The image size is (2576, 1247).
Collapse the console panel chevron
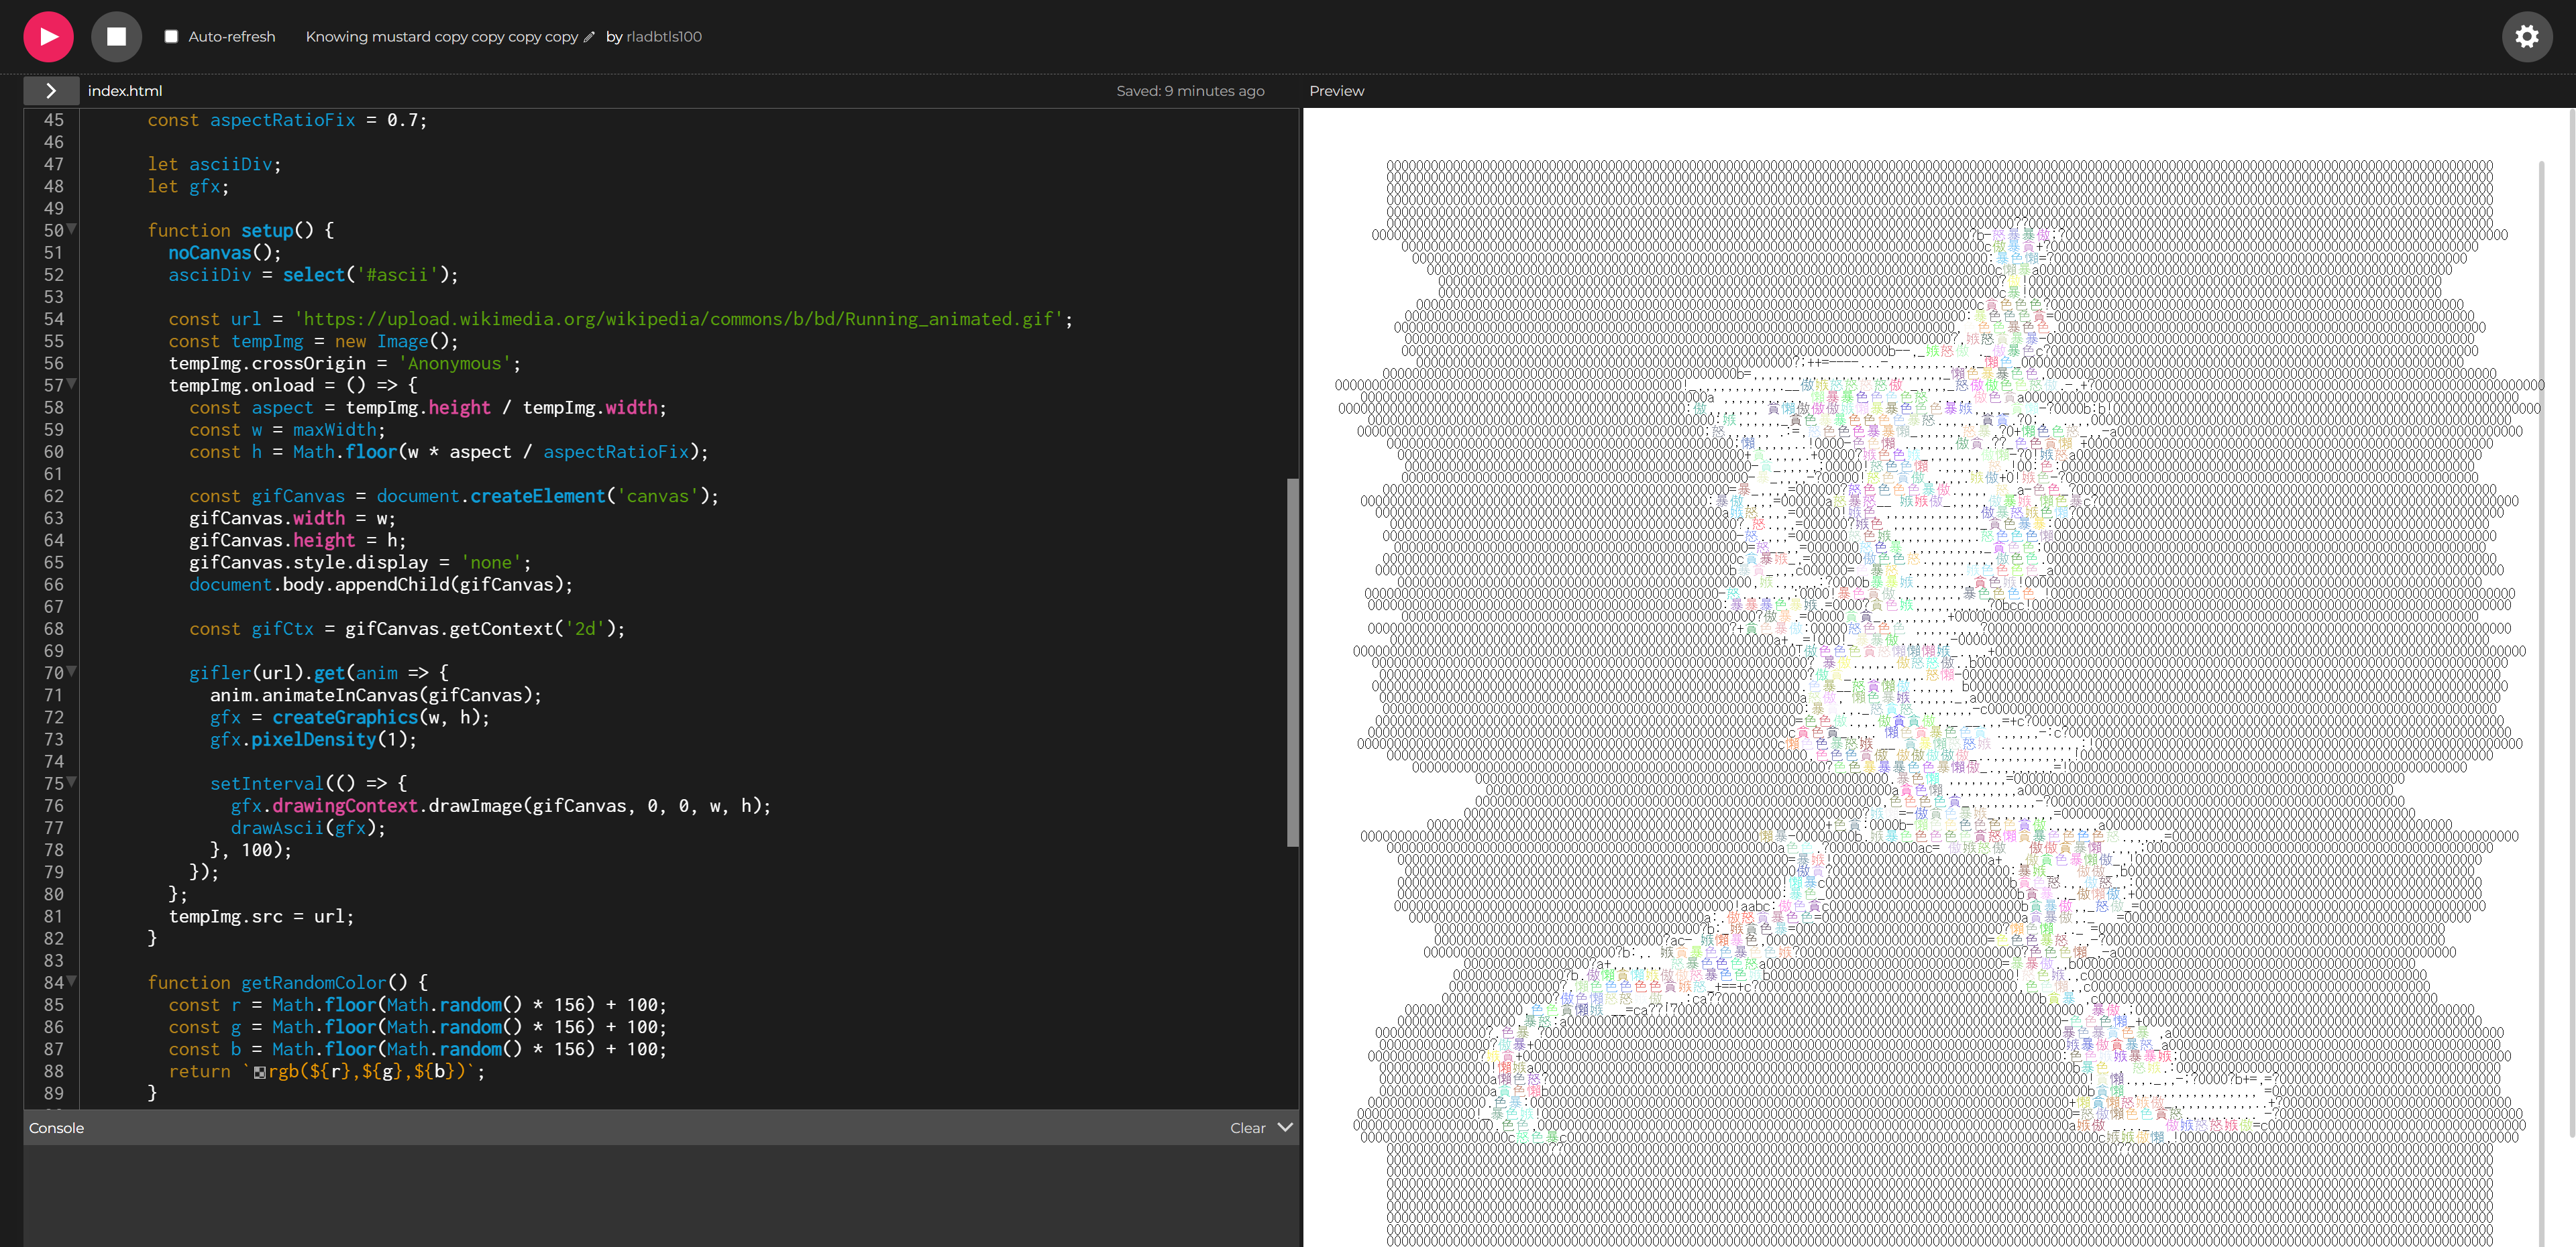pyautogui.click(x=1285, y=1127)
